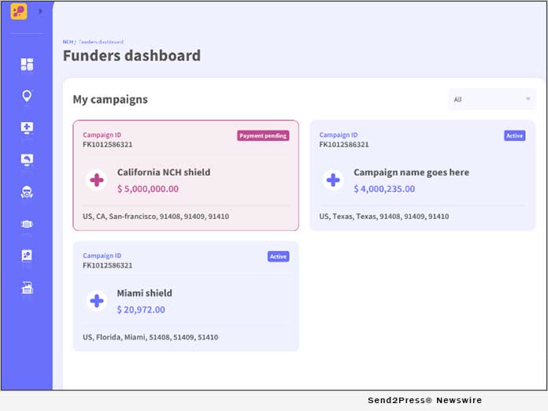Select the medical kit plus sidebar icon
Image resolution: width=548 pixels, height=411 pixels.
click(x=27, y=128)
